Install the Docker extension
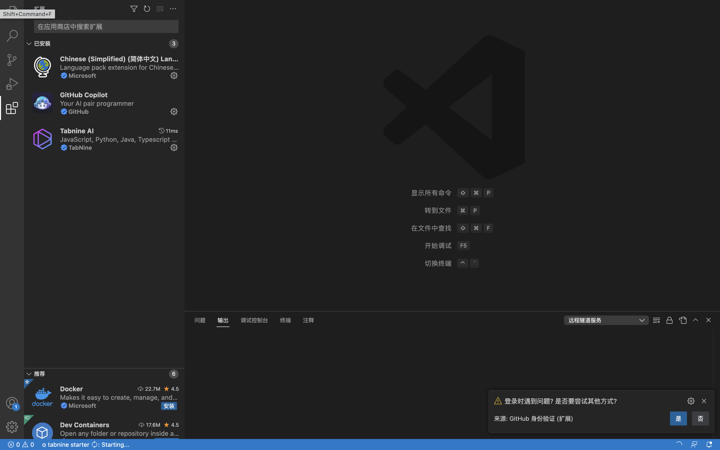 pyautogui.click(x=169, y=406)
